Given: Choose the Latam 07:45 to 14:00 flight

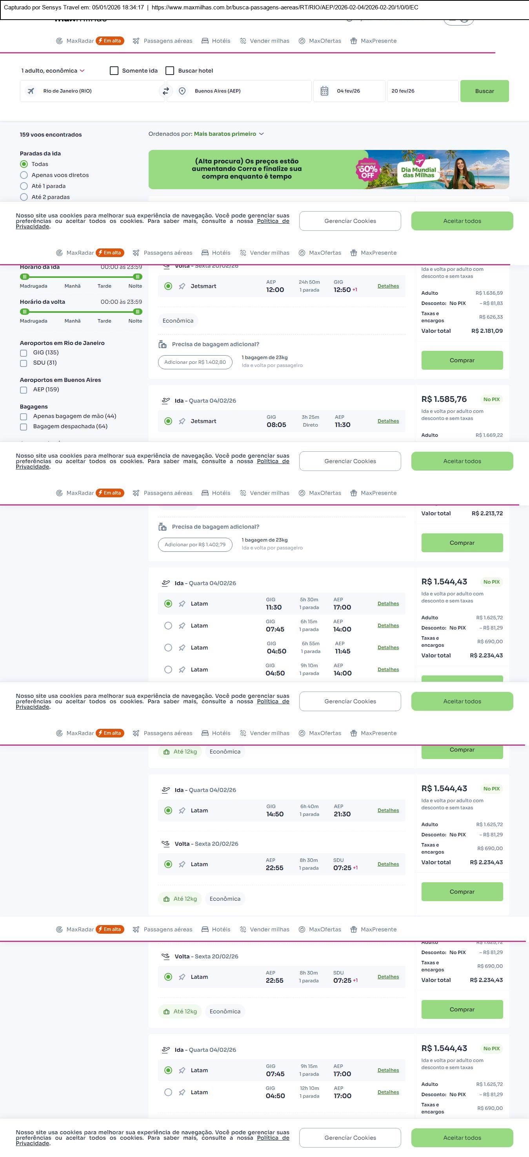Looking at the screenshot, I should pos(168,626).
